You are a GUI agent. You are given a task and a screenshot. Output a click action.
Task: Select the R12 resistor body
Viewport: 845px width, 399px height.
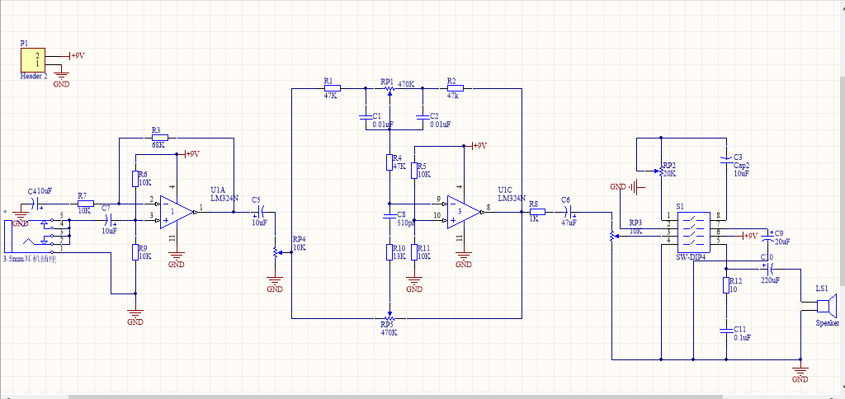coord(726,285)
